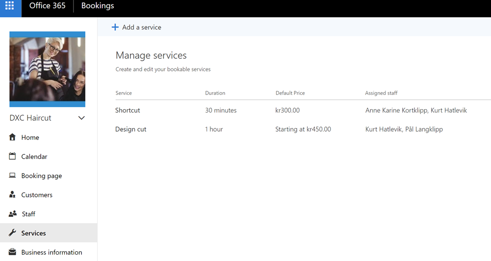Click the Booking page laptop icon
The height and width of the screenshot is (261, 491).
13,175
